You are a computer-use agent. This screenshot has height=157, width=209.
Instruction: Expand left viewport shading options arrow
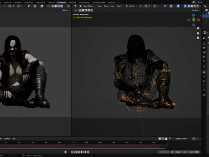(64, 6)
